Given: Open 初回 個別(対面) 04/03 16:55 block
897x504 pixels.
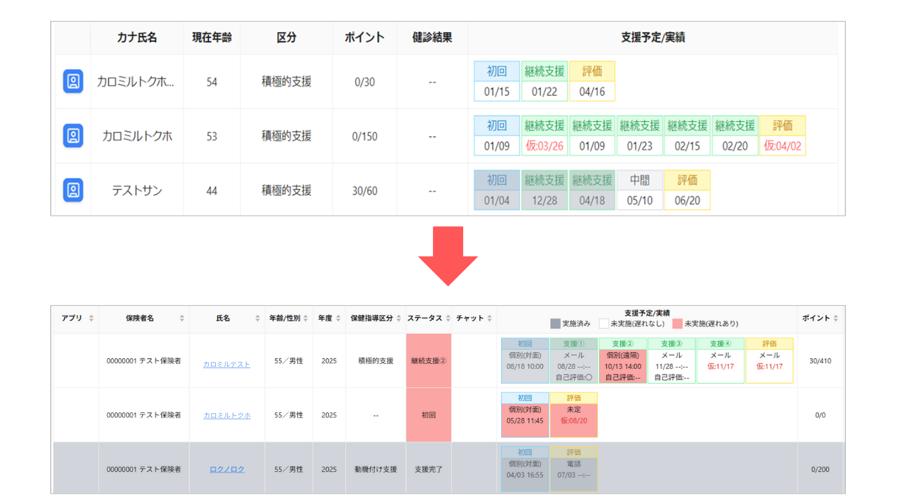Looking at the screenshot, I should pos(525,469).
